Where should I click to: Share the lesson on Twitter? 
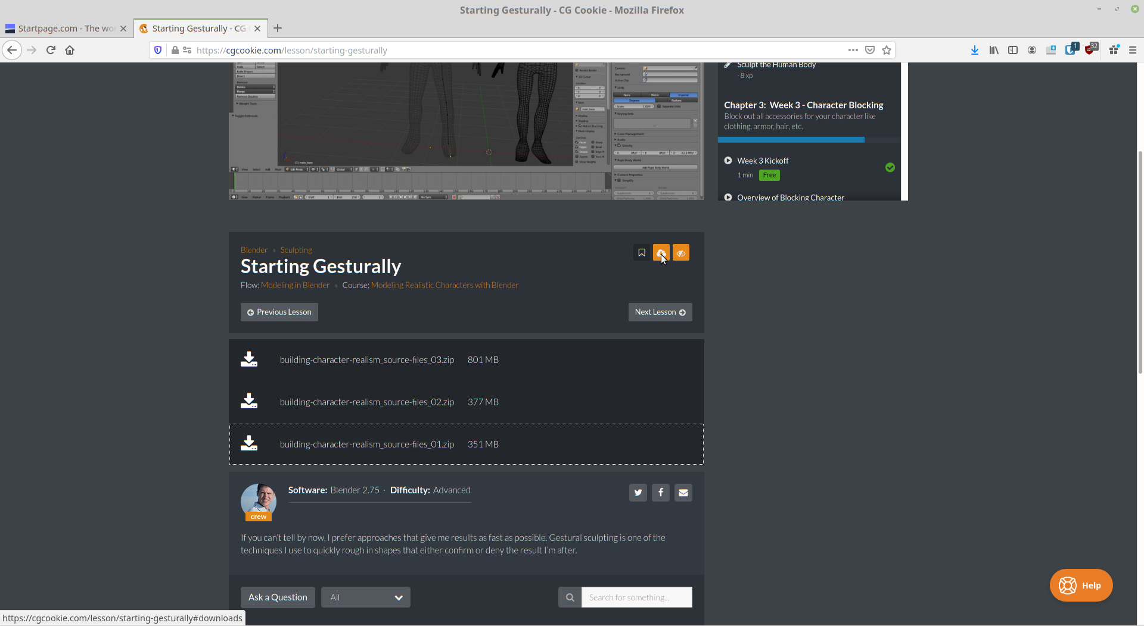point(638,492)
